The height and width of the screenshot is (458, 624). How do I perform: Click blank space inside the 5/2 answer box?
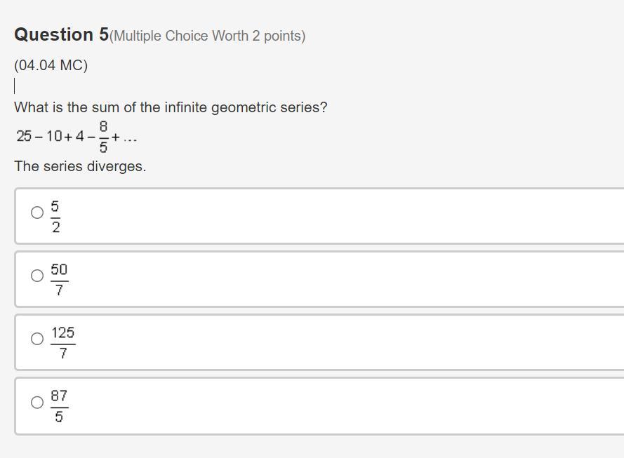[337, 216]
